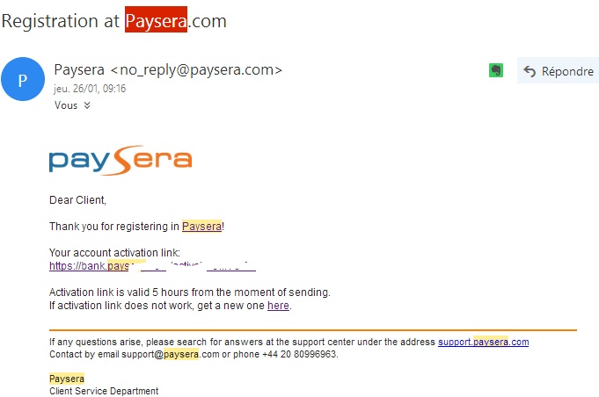Open the Paysera link in the thank-you sentence
599x397 pixels.
(201, 226)
